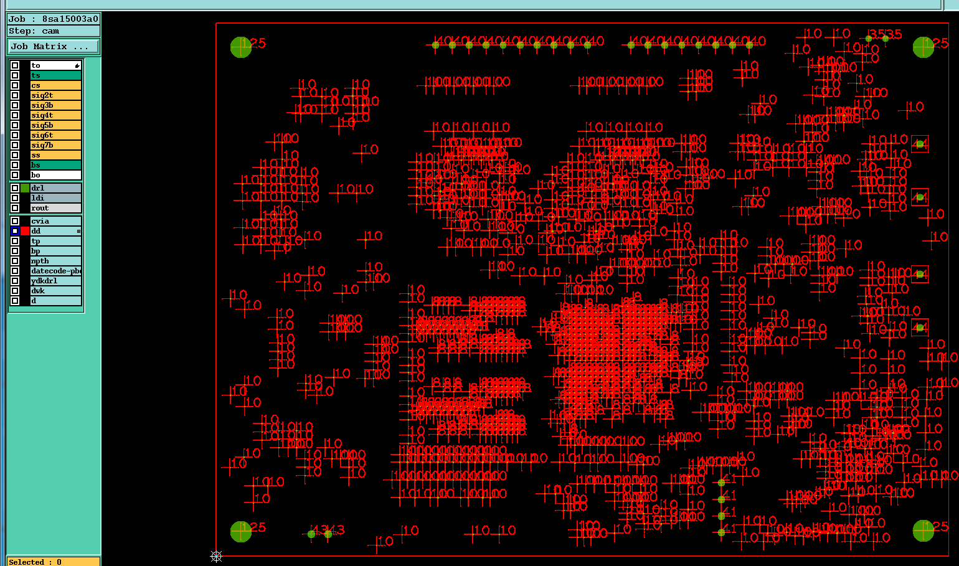Toggle the blue checkbox for 'dd' layer
The width and height of the screenshot is (959, 566).
[x=15, y=231]
